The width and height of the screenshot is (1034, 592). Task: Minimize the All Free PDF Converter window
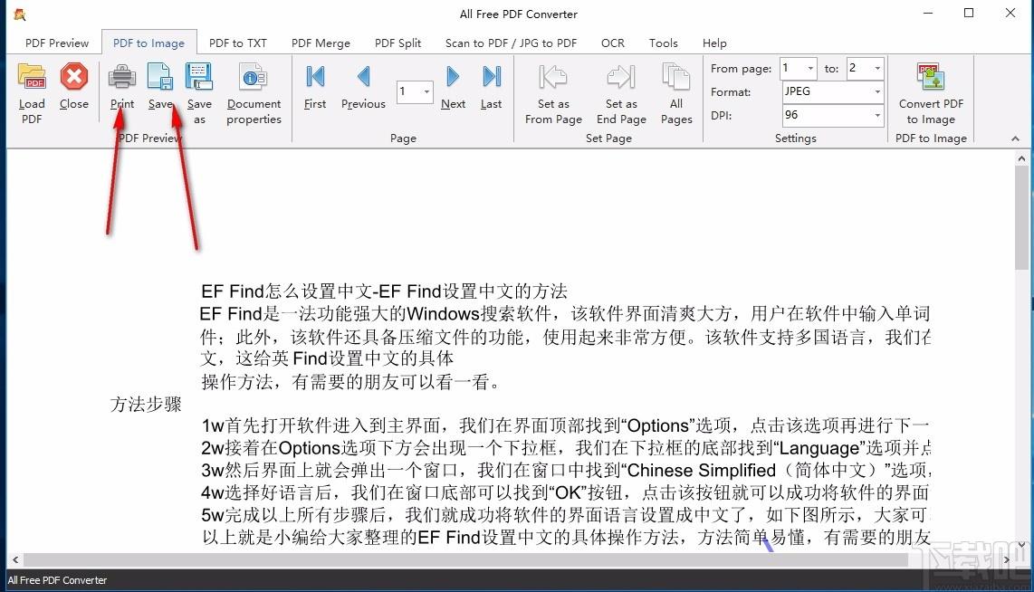pyautogui.click(x=928, y=14)
